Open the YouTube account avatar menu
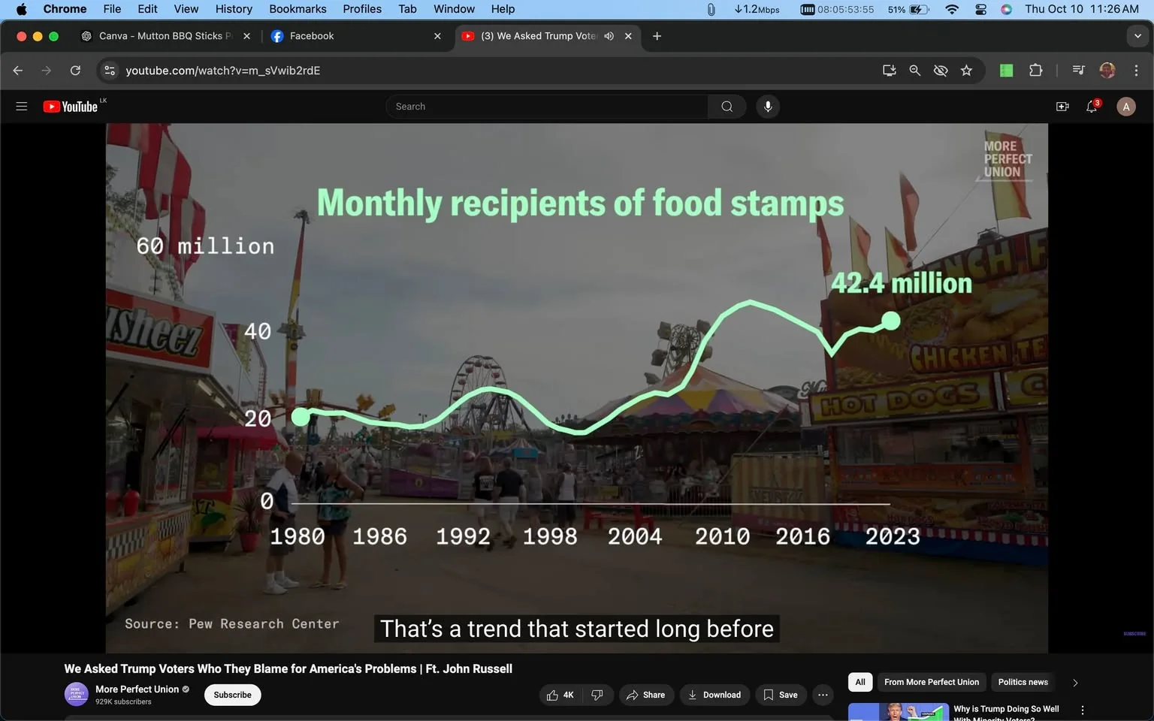 (x=1125, y=107)
